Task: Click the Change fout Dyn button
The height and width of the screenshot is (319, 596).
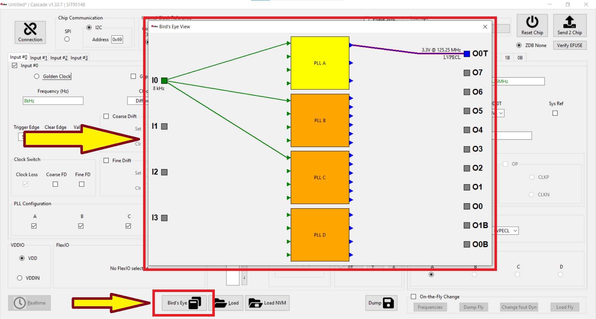Action: [x=519, y=307]
